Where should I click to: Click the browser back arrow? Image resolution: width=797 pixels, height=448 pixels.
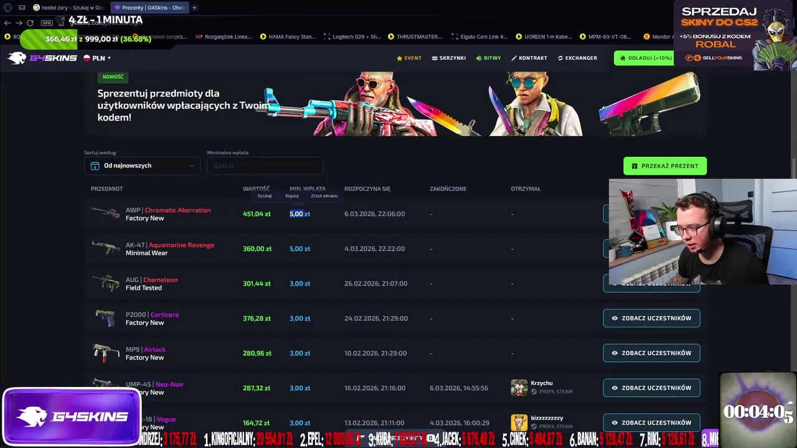coord(7,23)
